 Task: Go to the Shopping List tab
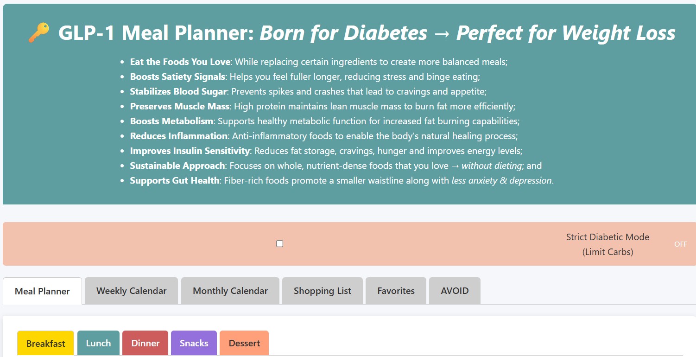point(323,291)
